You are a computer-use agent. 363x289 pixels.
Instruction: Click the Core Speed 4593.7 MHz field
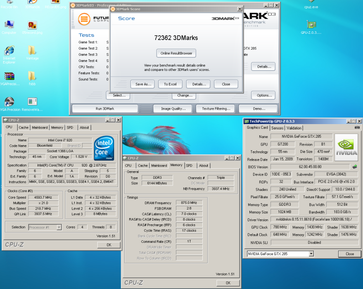[43, 197]
